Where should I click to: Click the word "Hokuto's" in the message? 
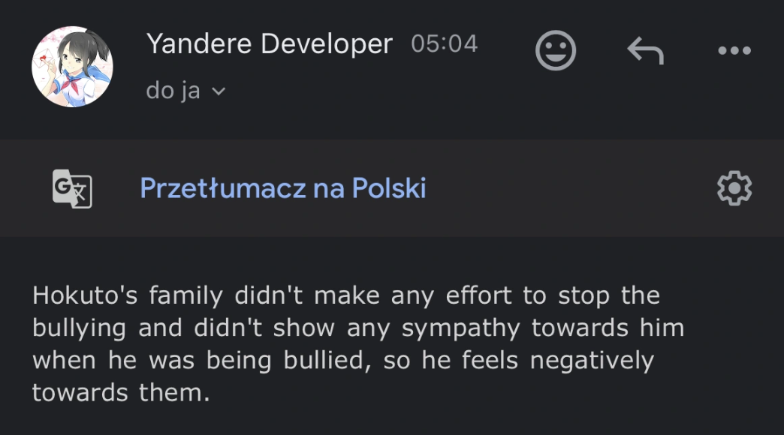[85, 295]
